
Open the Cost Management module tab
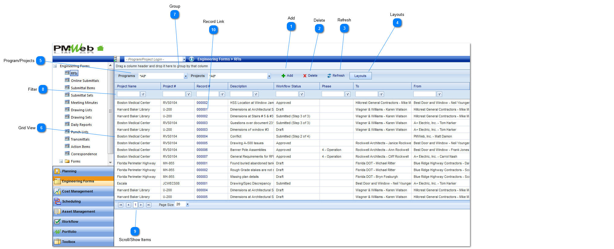tap(83, 191)
